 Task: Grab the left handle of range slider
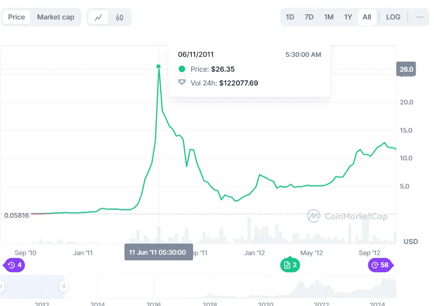click(x=1, y=287)
